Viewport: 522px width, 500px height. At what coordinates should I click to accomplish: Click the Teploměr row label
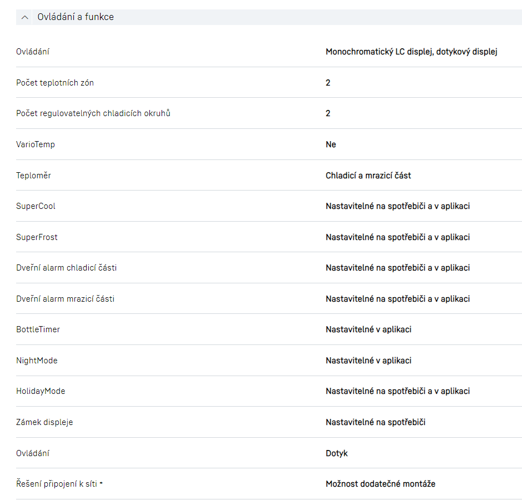33,176
